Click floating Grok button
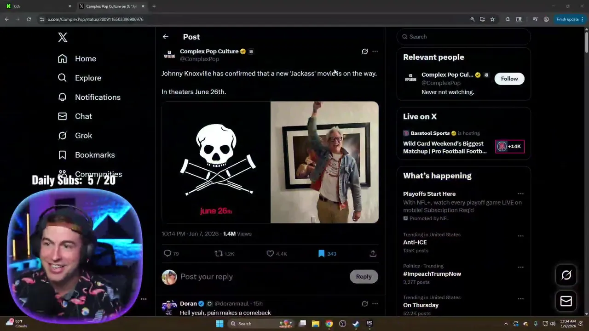 pyautogui.click(x=566, y=275)
